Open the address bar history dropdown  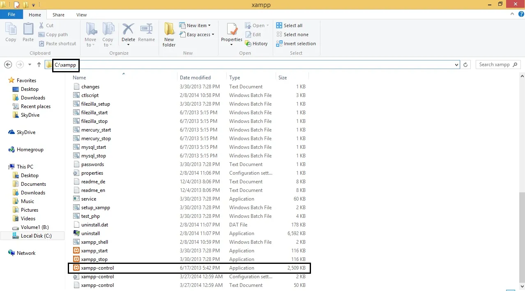click(x=457, y=65)
